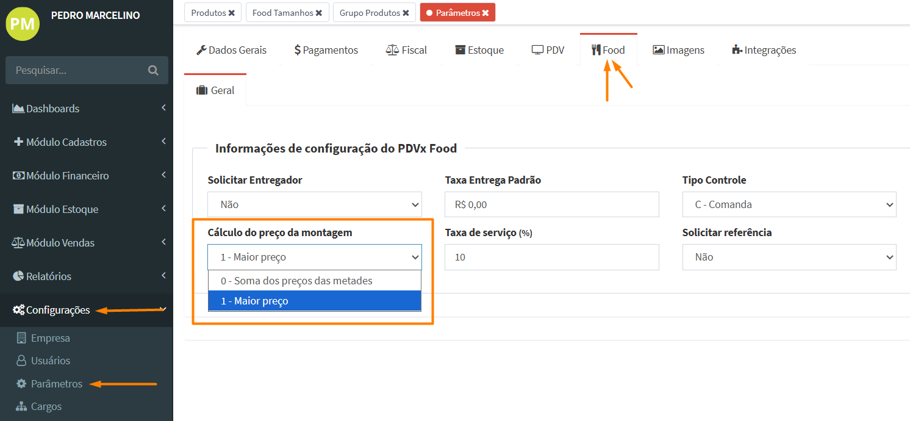Viewport: 910px width, 421px height.
Task: Select option Soma dos preços das metades
Action: pyautogui.click(x=296, y=281)
